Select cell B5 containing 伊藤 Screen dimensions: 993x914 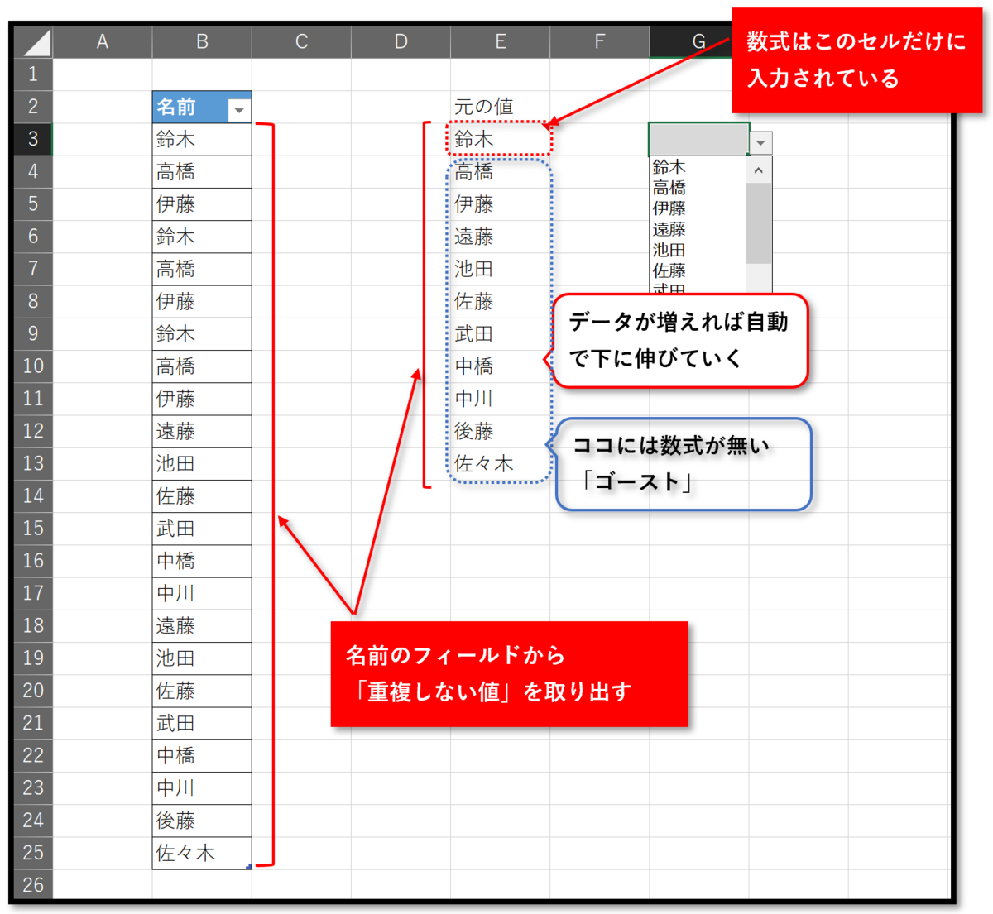202,203
